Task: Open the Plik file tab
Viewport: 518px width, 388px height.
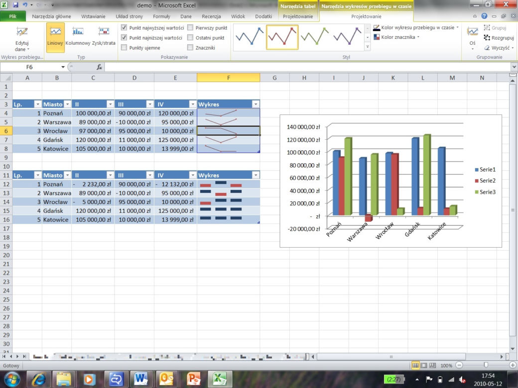Action: (13, 16)
